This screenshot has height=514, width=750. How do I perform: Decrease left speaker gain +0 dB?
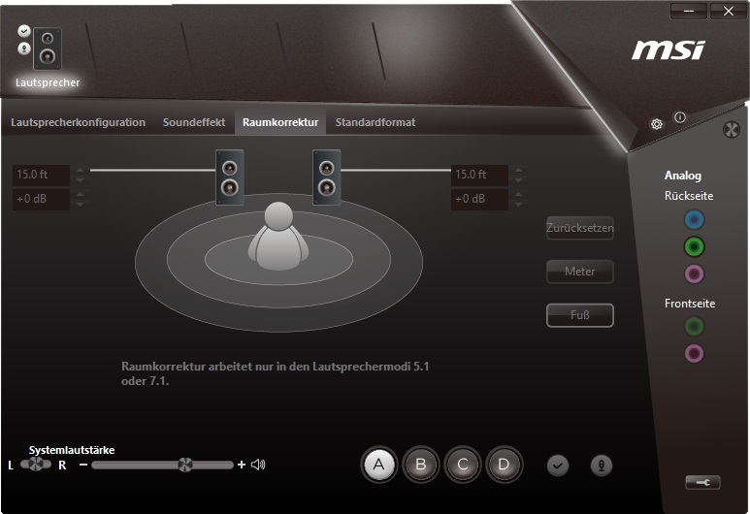(x=80, y=205)
